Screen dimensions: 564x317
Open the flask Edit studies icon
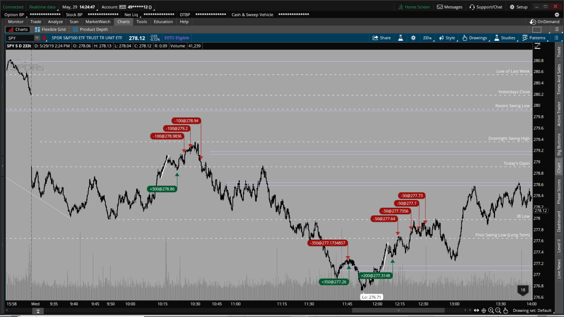click(x=400, y=38)
